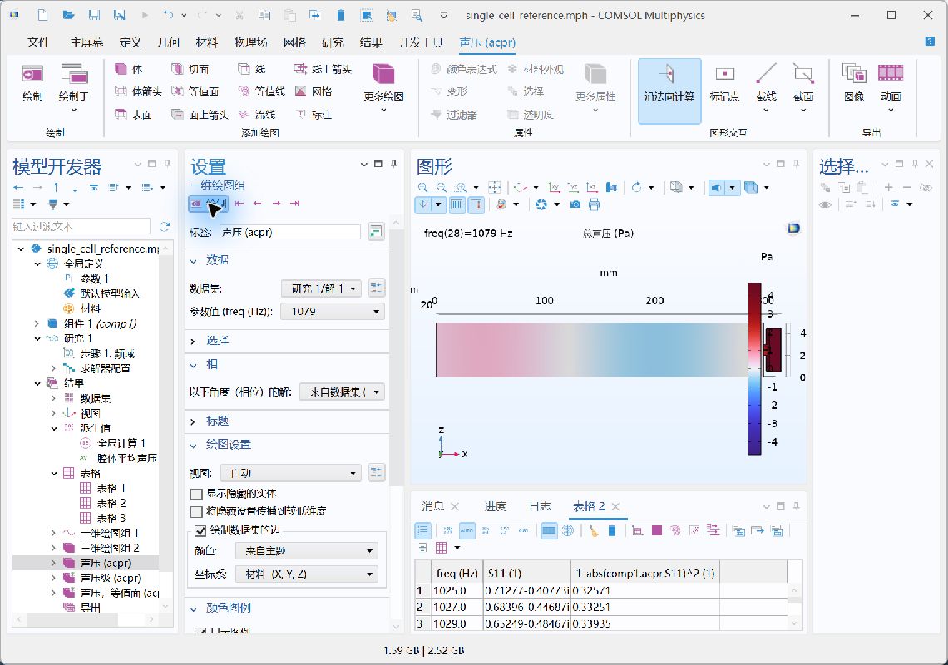
Task: Click the Plot button in Settings toolbar
Action: coord(209,204)
